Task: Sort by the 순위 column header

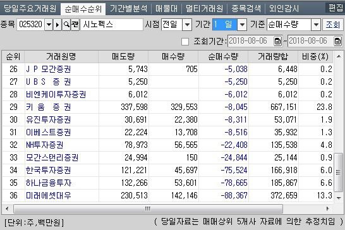Action: pos(13,57)
